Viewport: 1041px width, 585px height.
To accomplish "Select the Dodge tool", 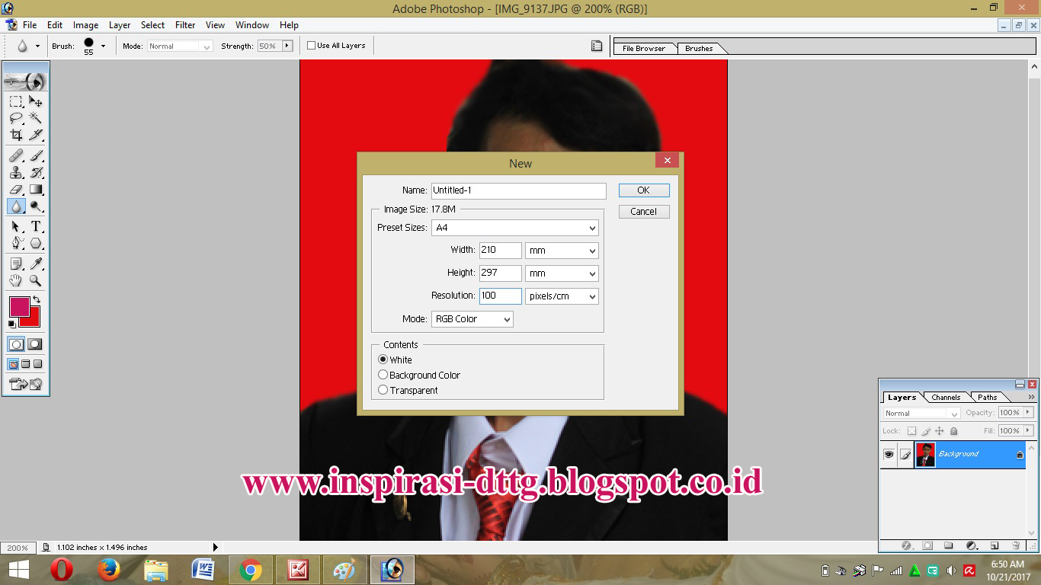I will (36, 206).
